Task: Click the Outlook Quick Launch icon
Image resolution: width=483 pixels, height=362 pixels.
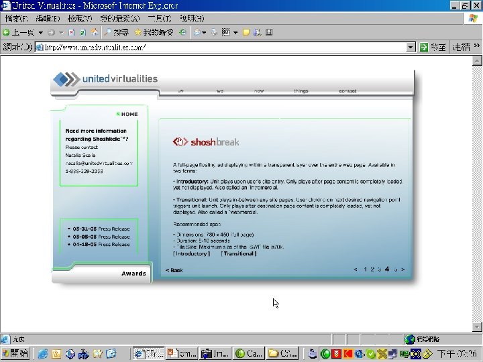Action: click(56, 354)
